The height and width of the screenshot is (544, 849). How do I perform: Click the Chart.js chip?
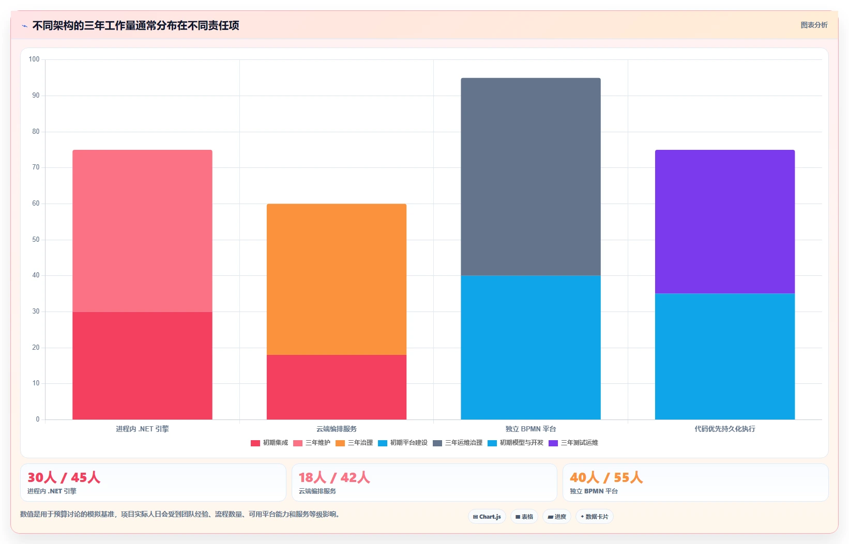coord(487,517)
